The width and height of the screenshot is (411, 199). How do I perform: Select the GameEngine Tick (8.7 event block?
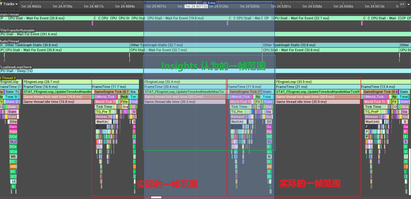[112, 92]
